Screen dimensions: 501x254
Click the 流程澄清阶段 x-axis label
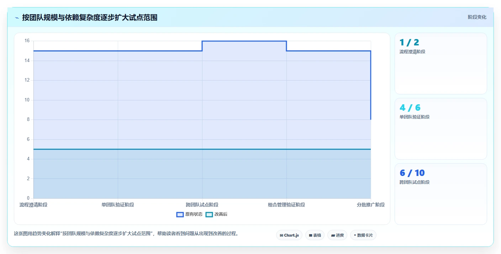[33, 205]
